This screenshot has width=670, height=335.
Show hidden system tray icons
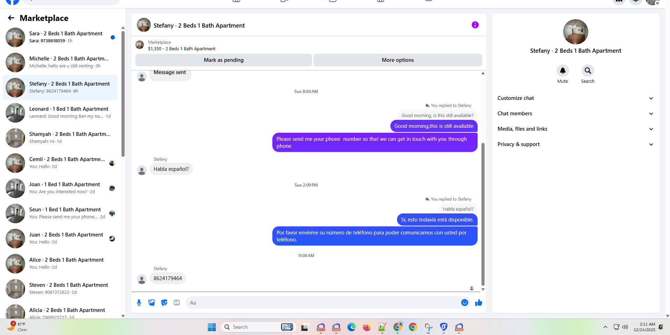[x=605, y=327]
